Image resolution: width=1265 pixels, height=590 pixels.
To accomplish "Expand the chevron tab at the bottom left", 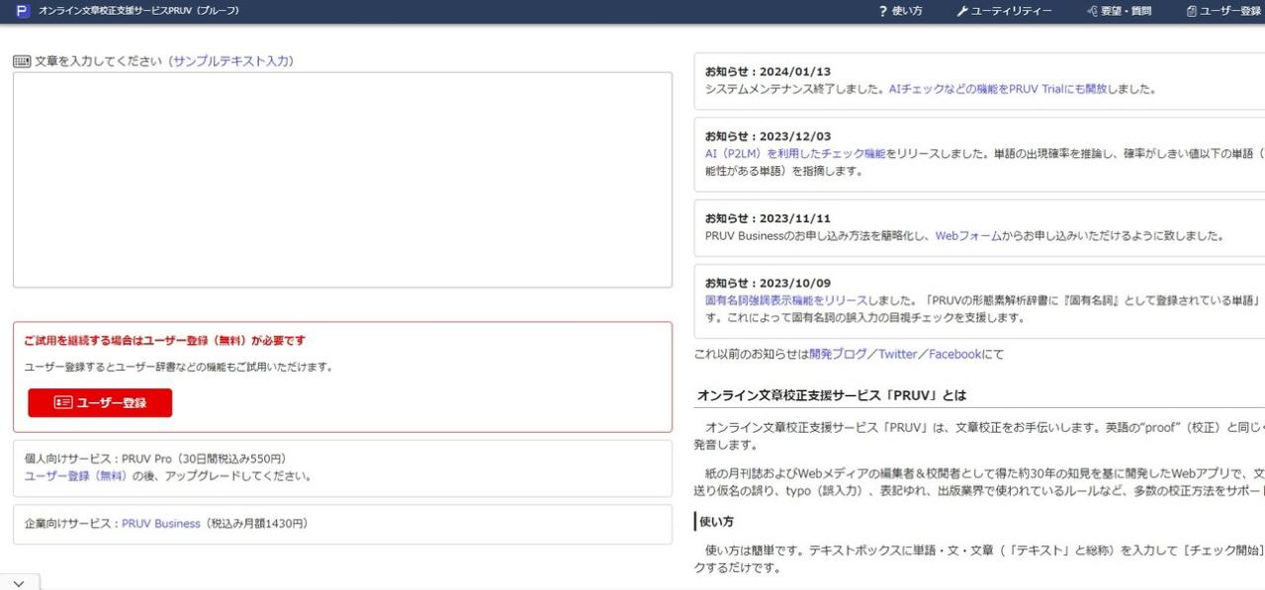I will pyautogui.click(x=19, y=582).
